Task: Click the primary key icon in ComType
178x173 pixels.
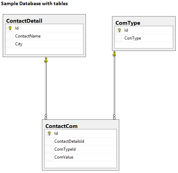Action: pyautogui.click(x=119, y=30)
